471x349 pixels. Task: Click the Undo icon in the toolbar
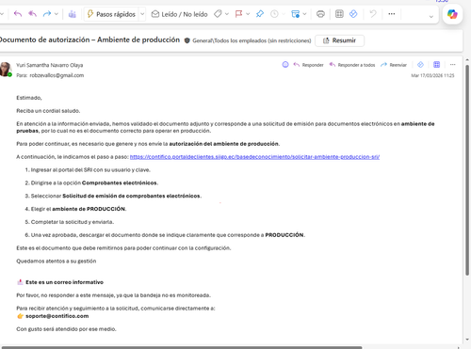click(373, 14)
